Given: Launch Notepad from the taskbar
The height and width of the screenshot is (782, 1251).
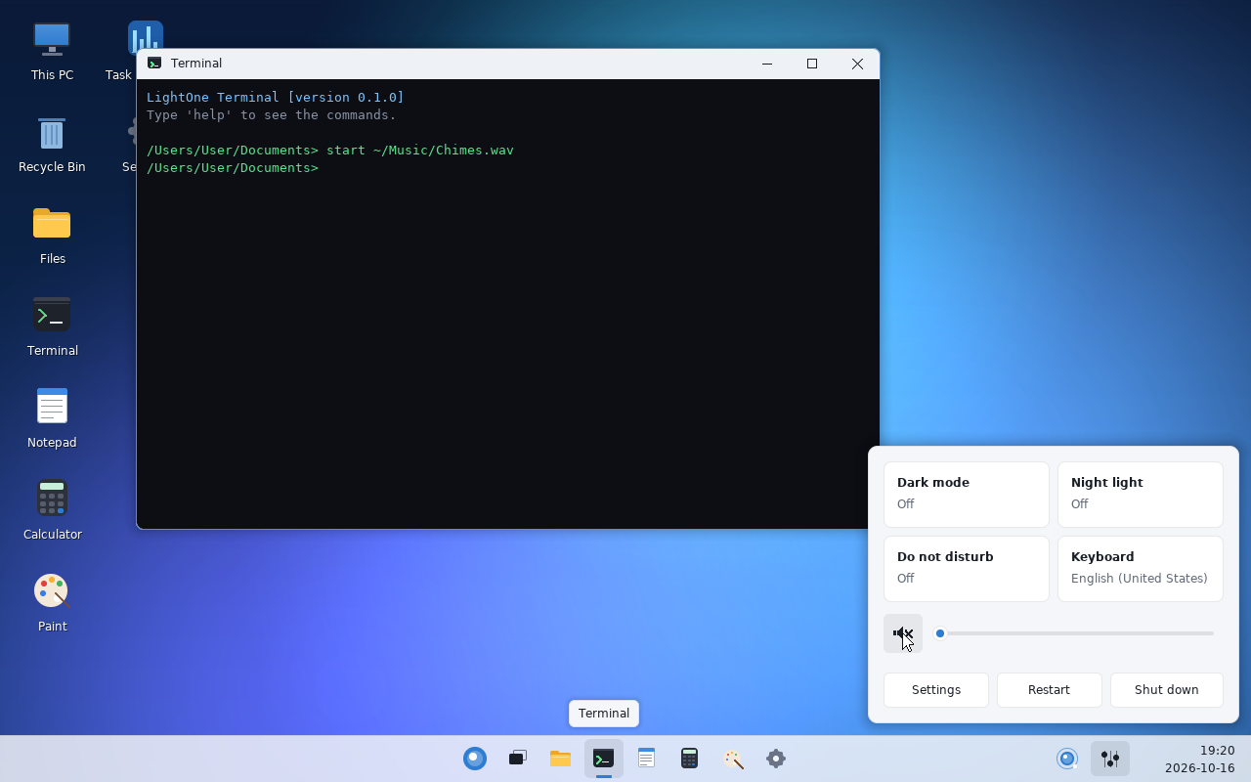Looking at the screenshot, I should click(647, 759).
